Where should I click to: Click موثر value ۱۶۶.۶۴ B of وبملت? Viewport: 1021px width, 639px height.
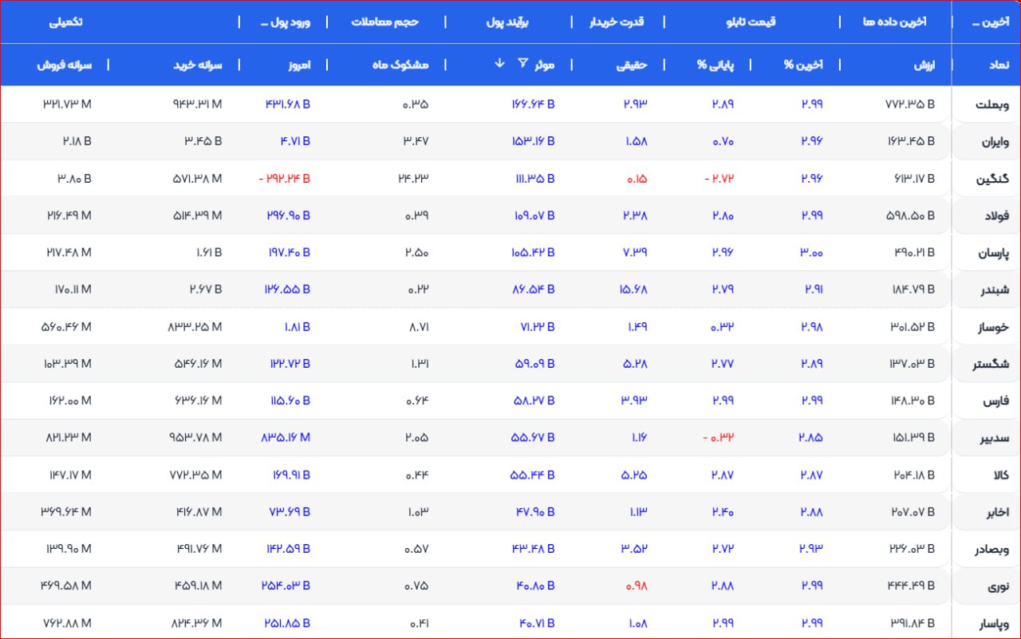coord(533,104)
